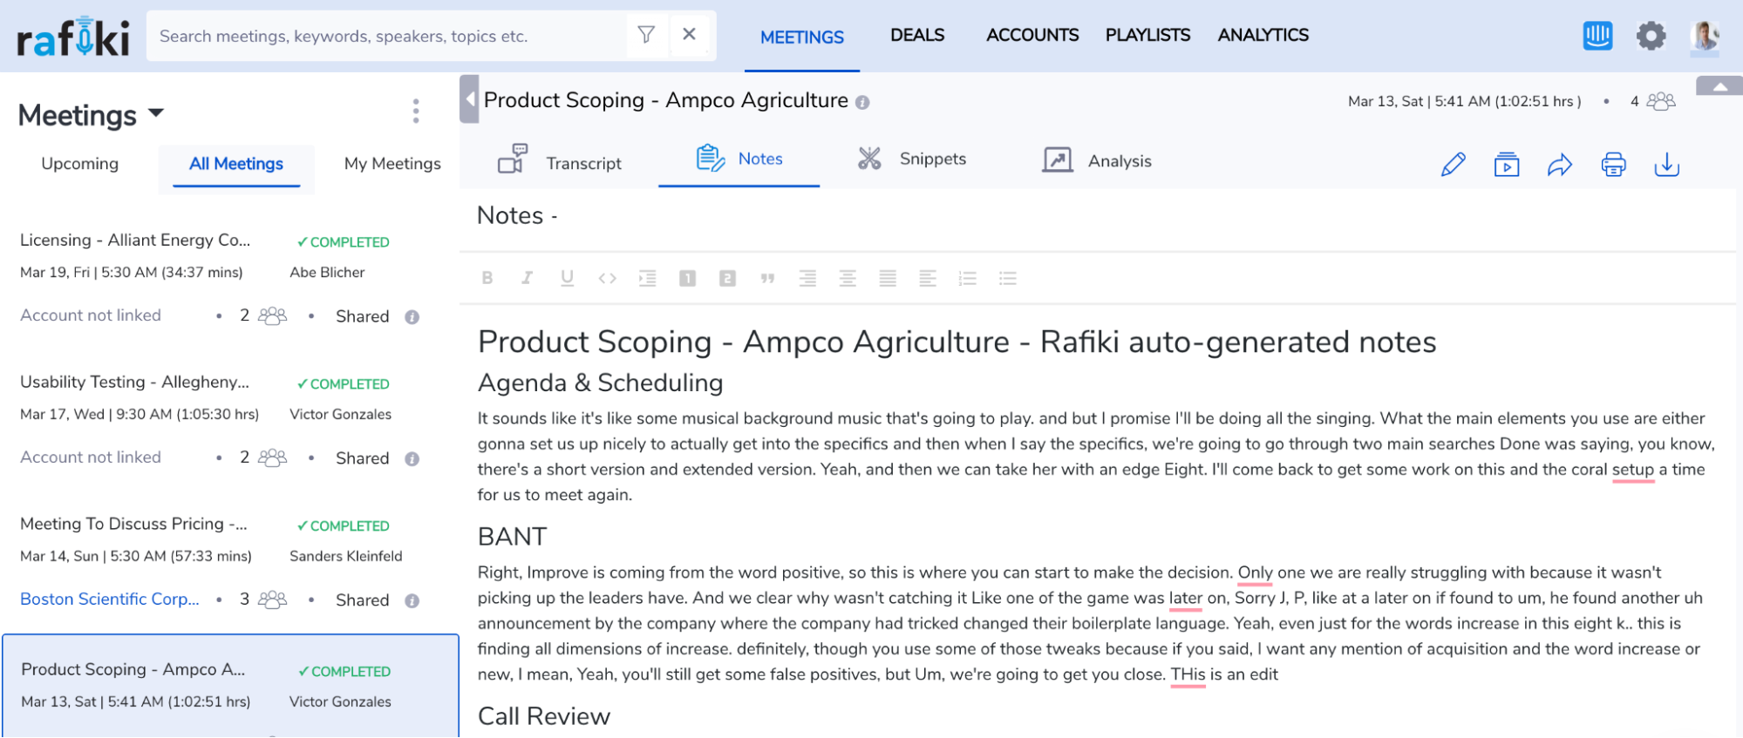Click info icon next to meeting title
The width and height of the screenshot is (1743, 738).
862,103
